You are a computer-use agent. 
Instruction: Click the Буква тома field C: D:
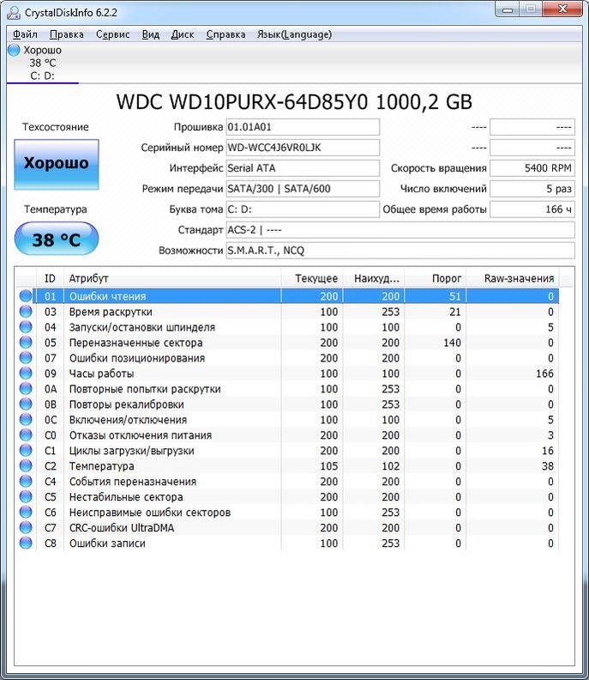pyautogui.click(x=303, y=209)
